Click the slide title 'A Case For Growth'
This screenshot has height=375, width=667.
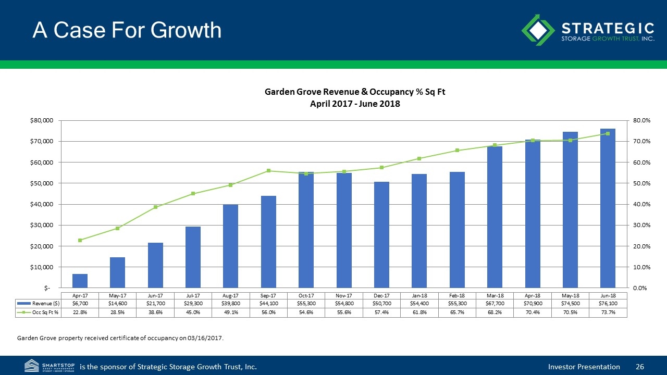coord(127,30)
